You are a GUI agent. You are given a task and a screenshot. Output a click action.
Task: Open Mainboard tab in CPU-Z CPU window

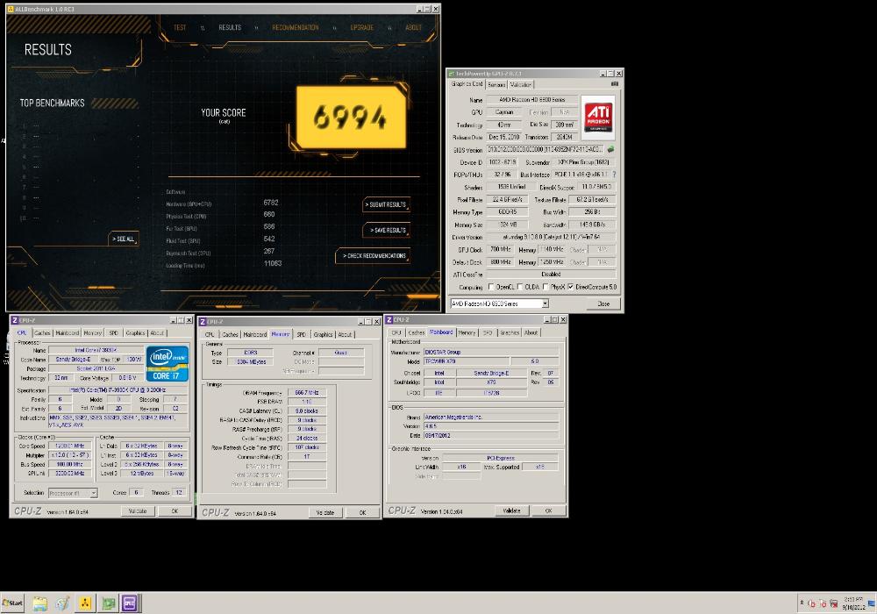(68, 333)
